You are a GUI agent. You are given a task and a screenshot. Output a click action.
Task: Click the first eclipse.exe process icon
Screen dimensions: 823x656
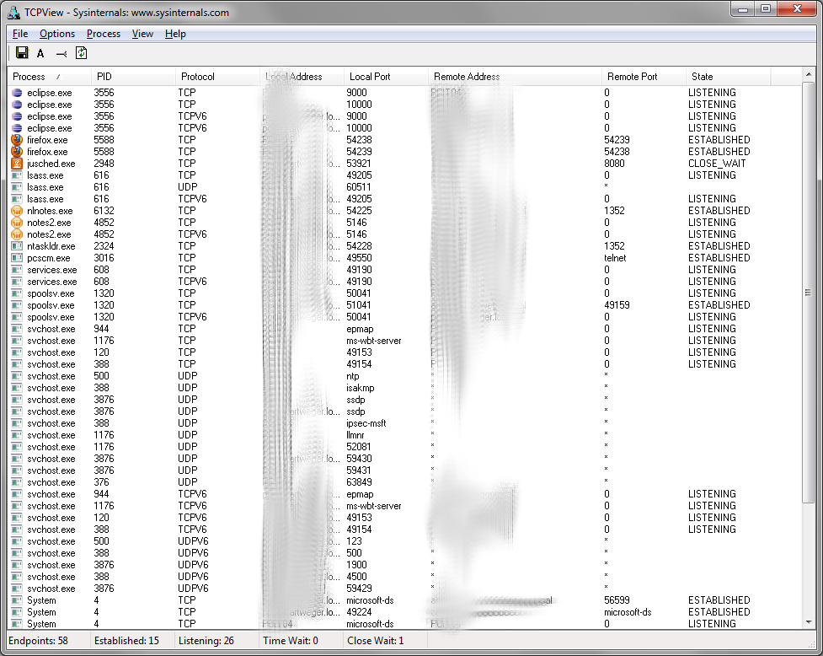tap(17, 93)
